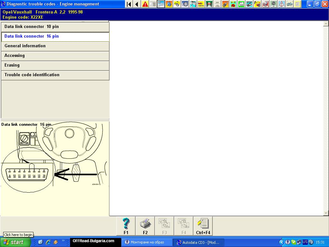Open help with the F1 question mark button
The width and height of the screenshot is (329, 247).
[x=126, y=226]
